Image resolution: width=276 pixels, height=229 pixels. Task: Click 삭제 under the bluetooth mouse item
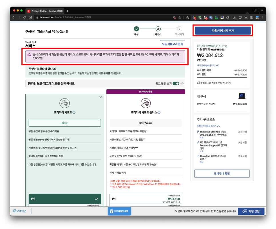tap(201, 162)
